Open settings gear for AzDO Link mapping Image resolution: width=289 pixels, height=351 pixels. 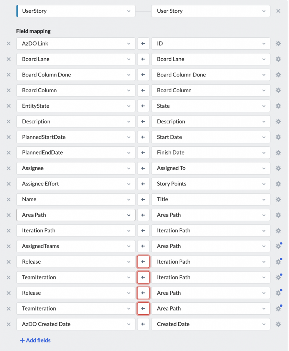pyautogui.click(x=278, y=44)
